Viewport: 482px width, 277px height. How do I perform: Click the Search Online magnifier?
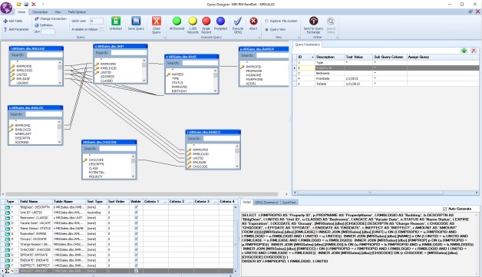331,21
